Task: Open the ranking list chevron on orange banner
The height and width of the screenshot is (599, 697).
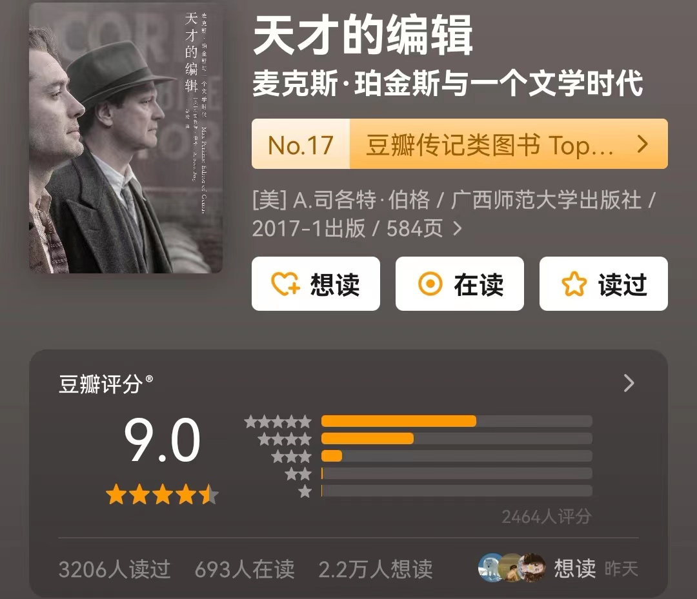Action: pyautogui.click(x=642, y=144)
